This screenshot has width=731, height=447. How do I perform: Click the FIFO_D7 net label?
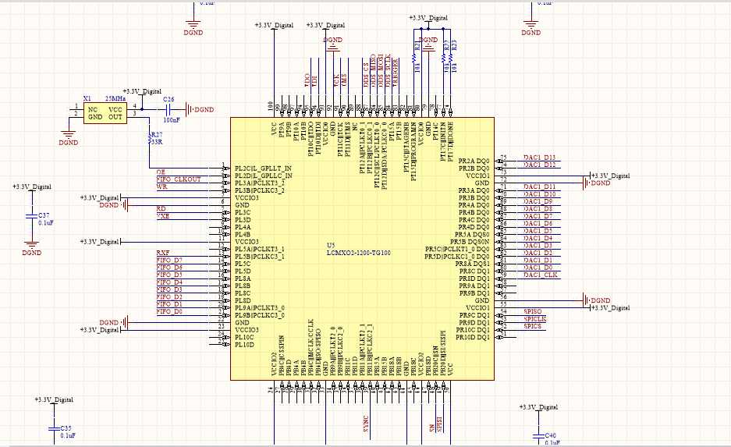[x=169, y=260]
